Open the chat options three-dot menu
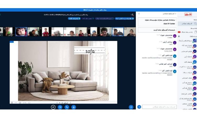Screen dimensions: 197x126 point(139,13)
